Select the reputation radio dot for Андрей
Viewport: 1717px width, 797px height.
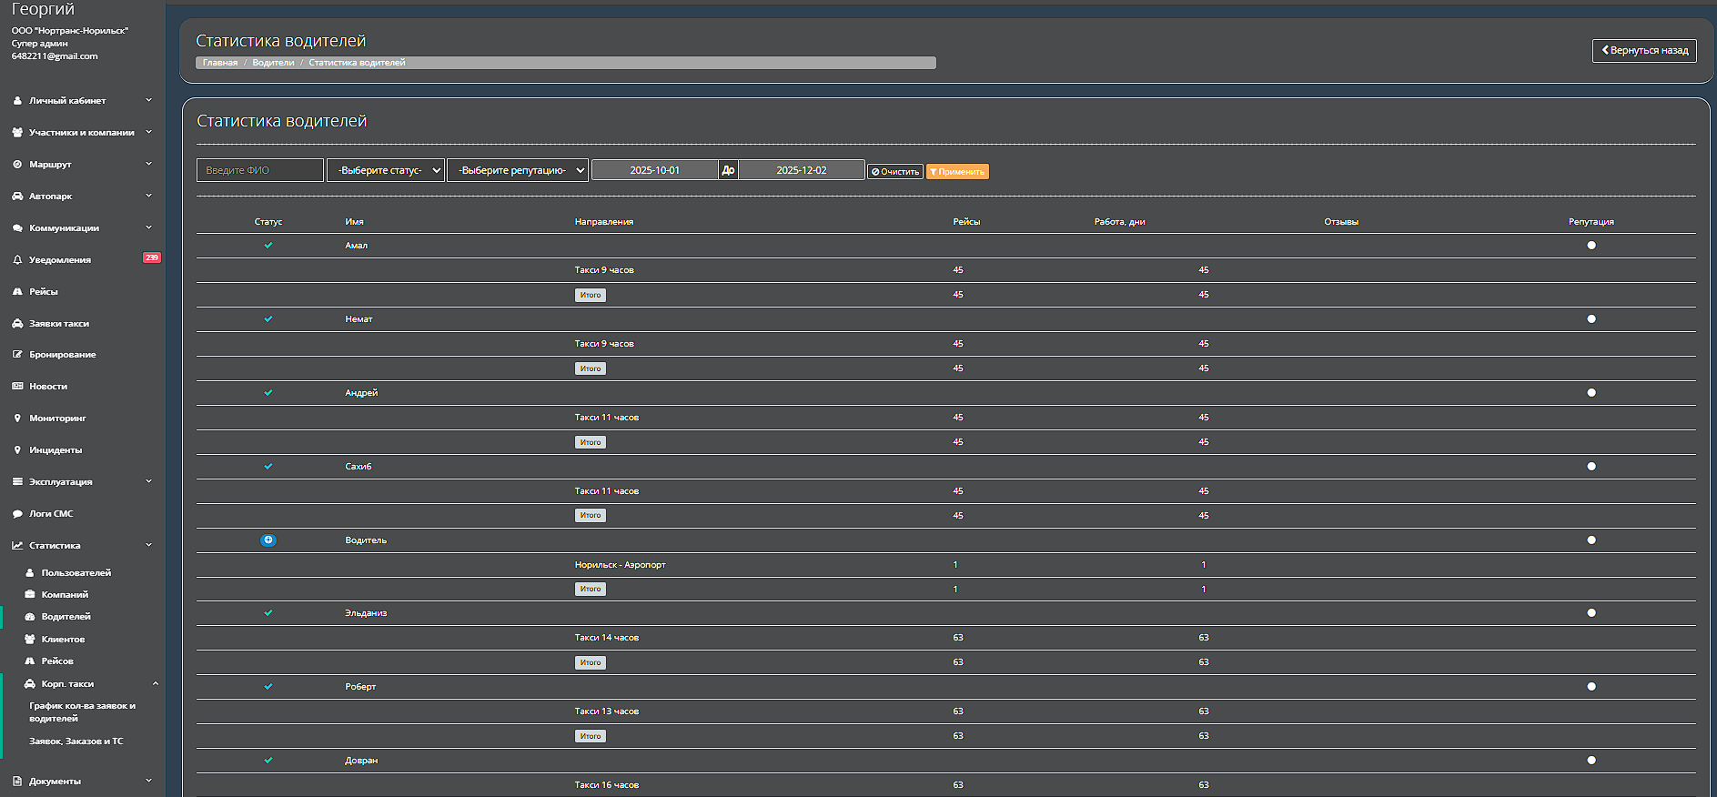[1591, 393]
